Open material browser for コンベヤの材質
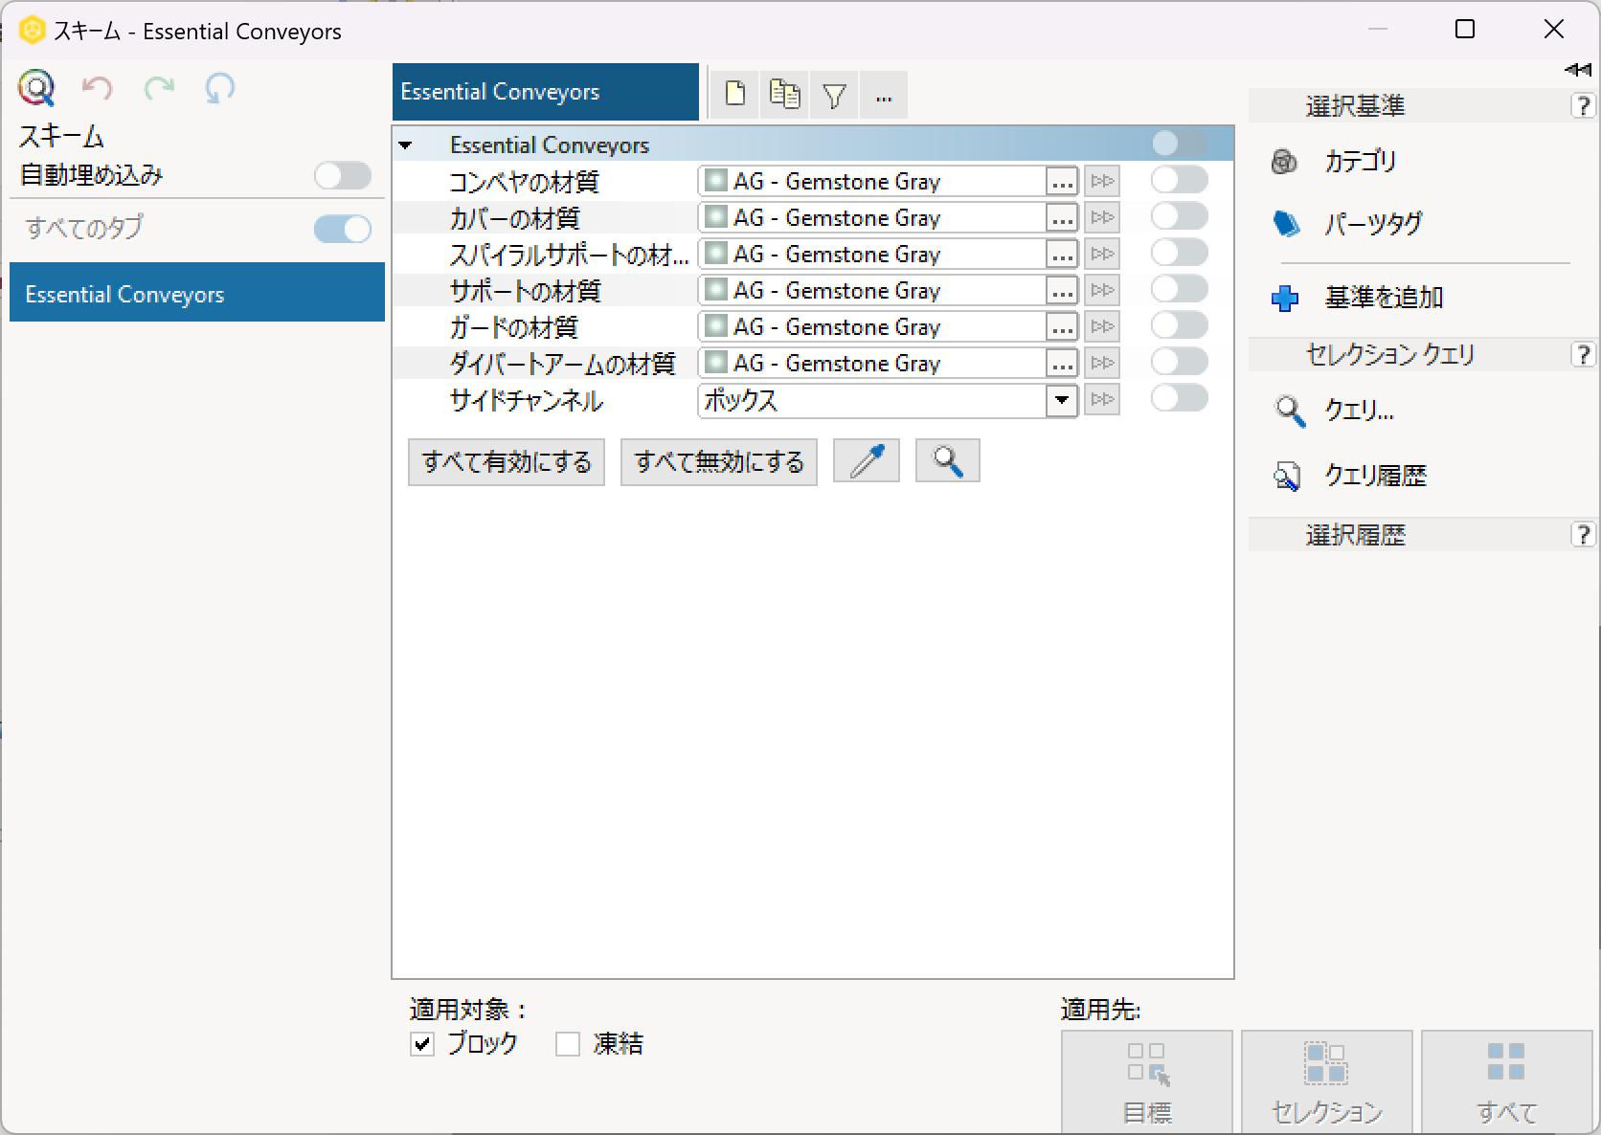The width and height of the screenshot is (1601, 1135). point(1062,182)
